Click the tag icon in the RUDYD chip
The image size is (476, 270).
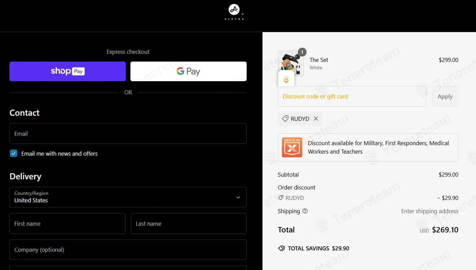285,119
